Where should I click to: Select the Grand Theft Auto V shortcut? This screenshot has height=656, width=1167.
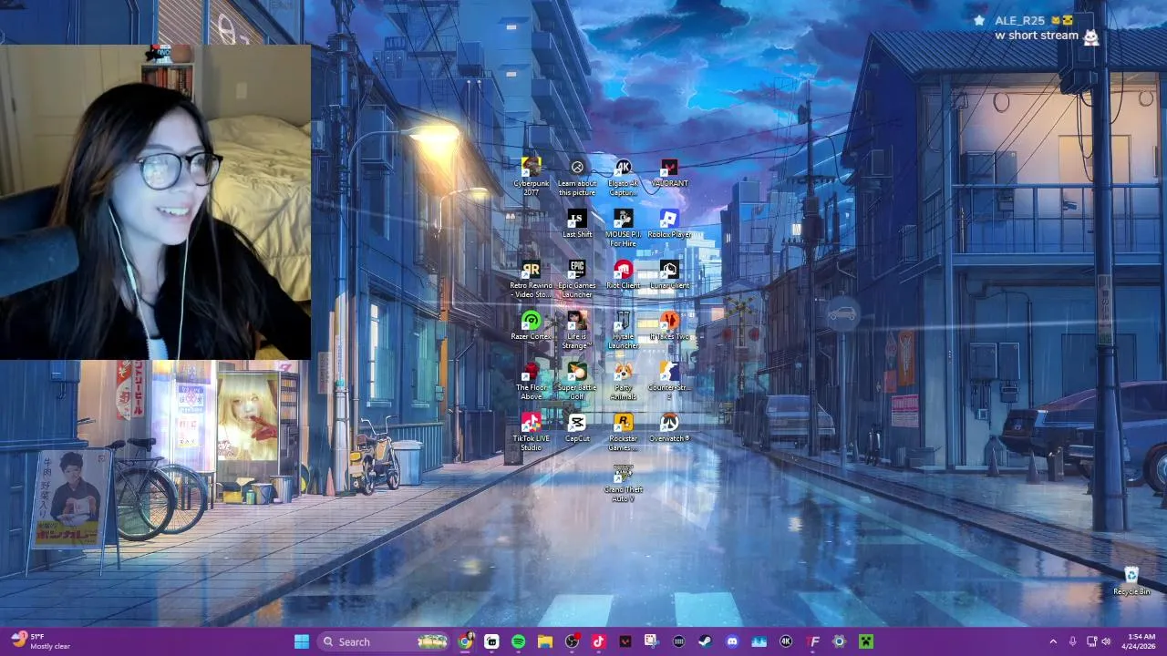pyautogui.click(x=623, y=482)
